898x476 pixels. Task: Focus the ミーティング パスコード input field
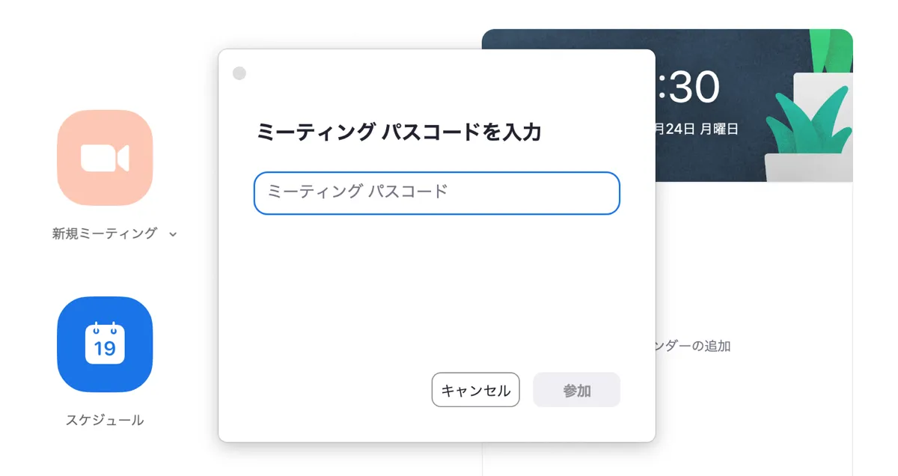click(436, 193)
